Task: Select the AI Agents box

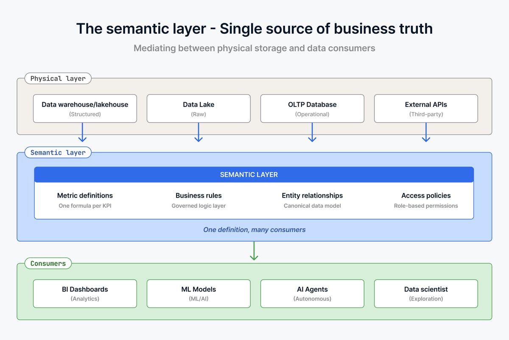Action: coord(312,293)
